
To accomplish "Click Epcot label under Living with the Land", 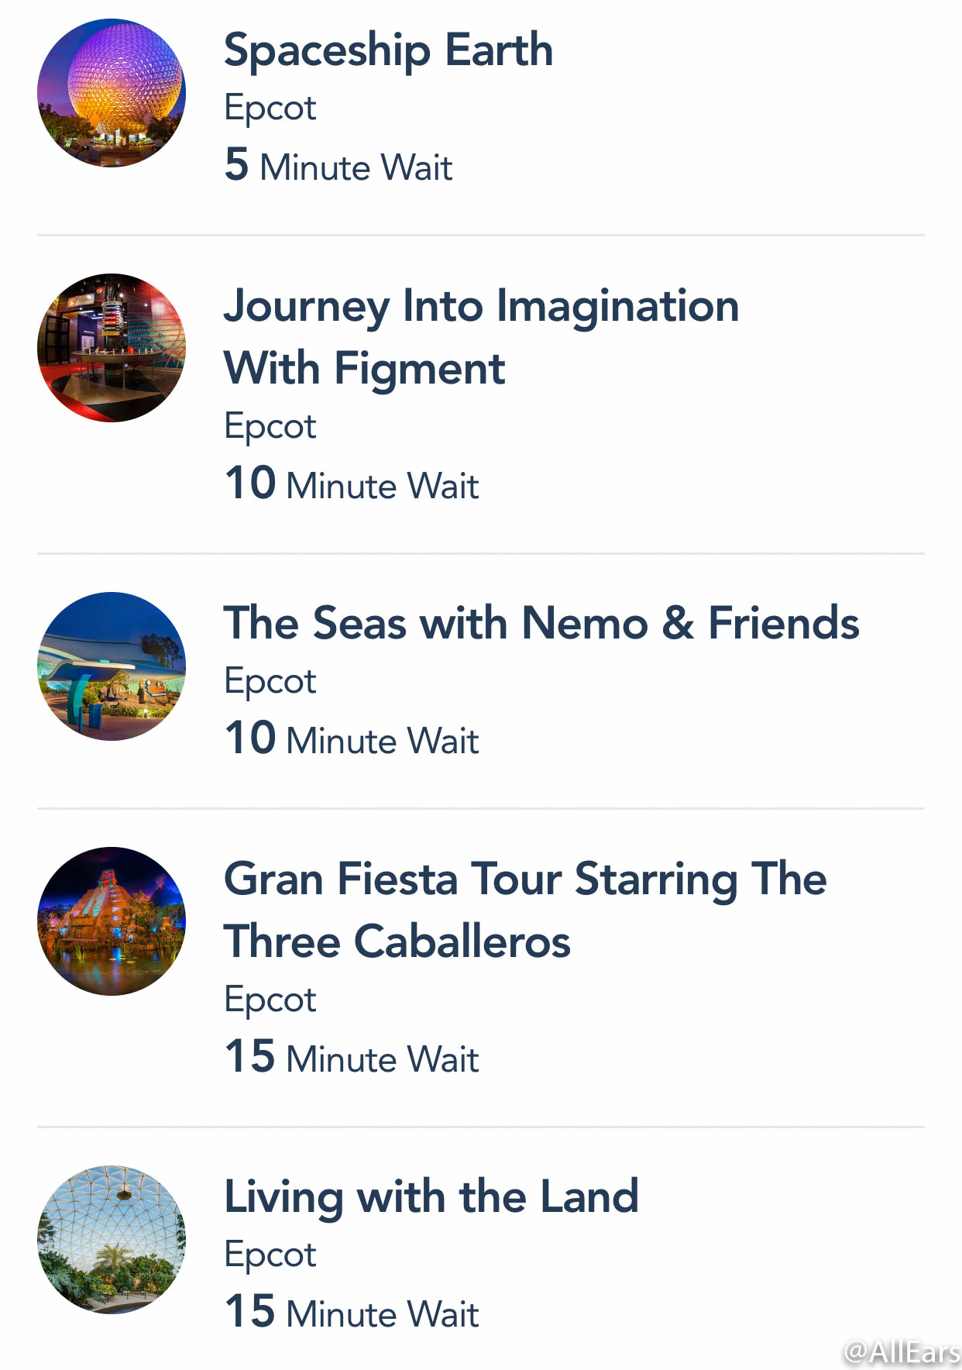I will [270, 1255].
